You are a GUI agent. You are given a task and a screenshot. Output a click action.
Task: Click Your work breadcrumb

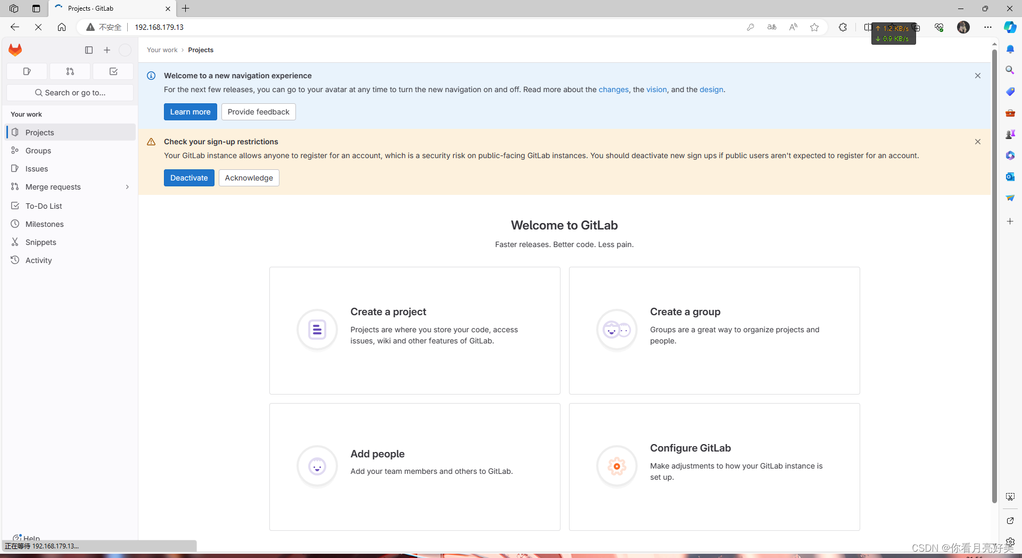point(162,50)
